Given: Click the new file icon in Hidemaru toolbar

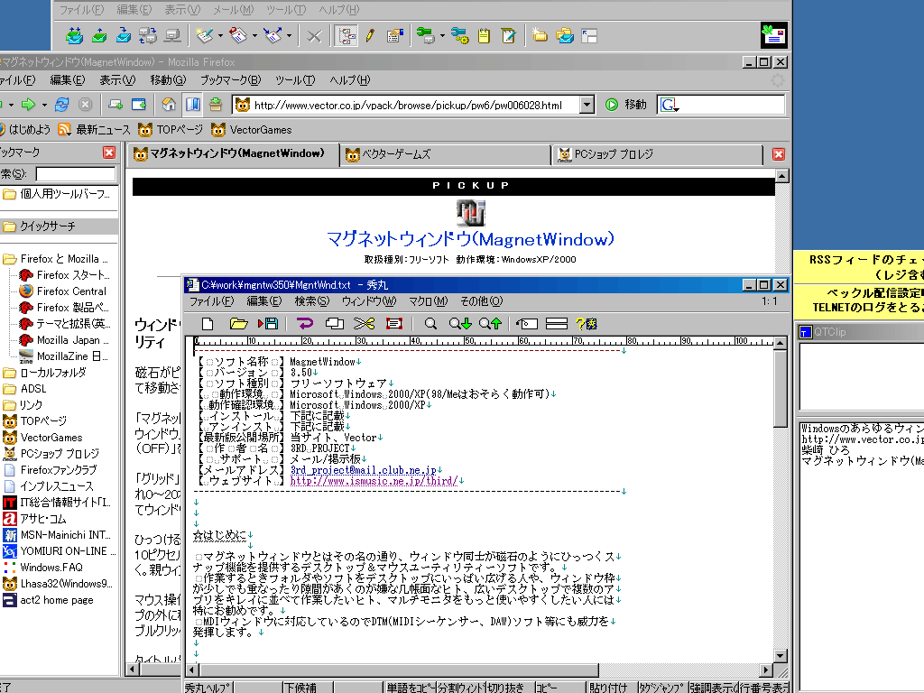Looking at the screenshot, I should pyautogui.click(x=208, y=324).
